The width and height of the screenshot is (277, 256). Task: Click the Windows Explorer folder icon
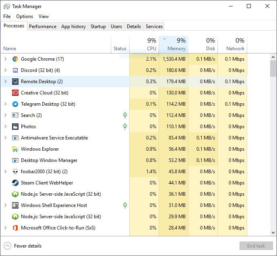15,149
